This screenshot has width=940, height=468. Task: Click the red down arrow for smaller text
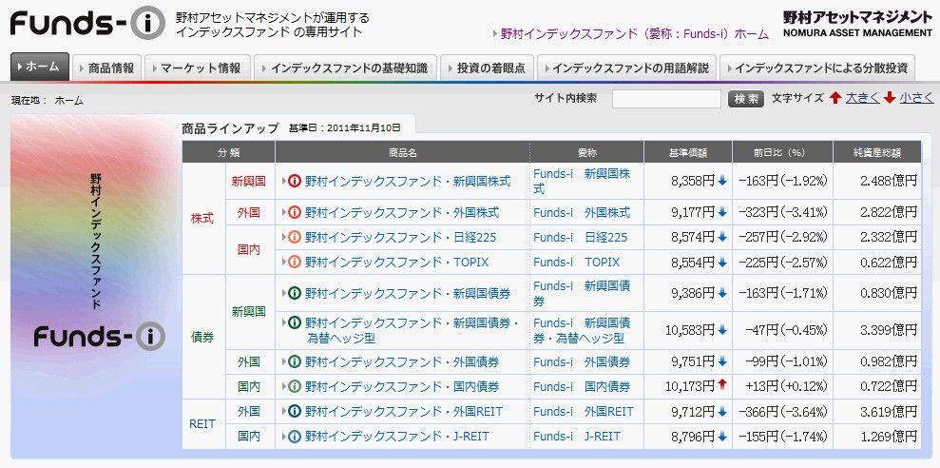coord(890,98)
